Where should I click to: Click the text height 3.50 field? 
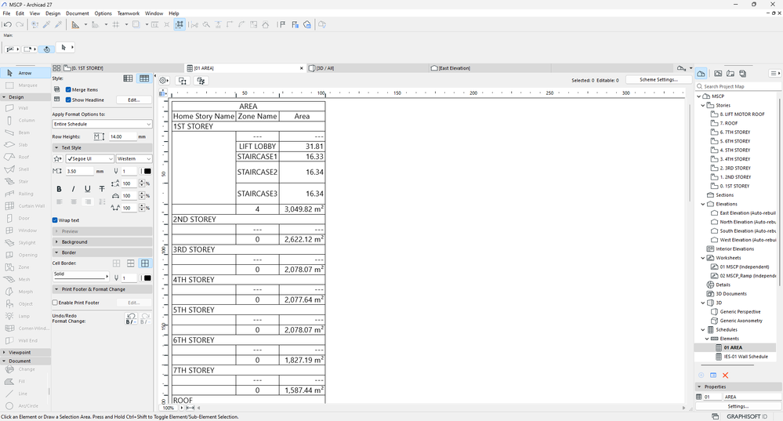(x=79, y=171)
